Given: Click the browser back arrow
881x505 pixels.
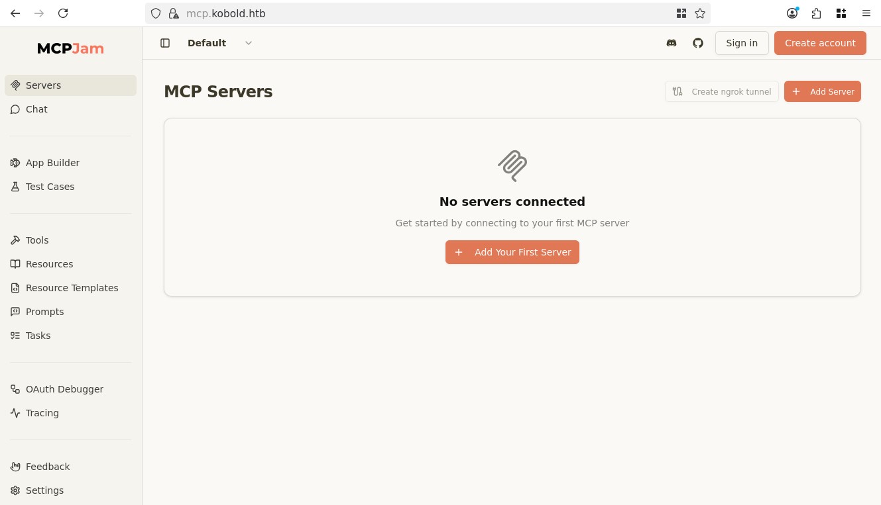Looking at the screenshot, I should 15,13.
